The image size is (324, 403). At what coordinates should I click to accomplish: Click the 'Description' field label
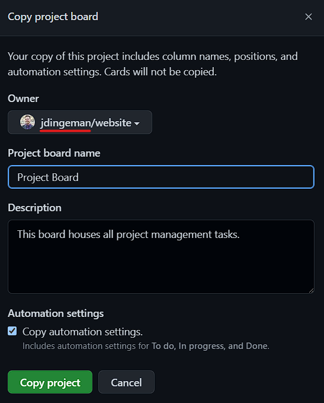pos(34,208)
